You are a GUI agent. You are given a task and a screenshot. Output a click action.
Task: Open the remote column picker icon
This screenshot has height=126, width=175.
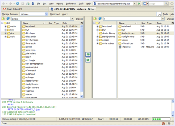pos(173,23)
